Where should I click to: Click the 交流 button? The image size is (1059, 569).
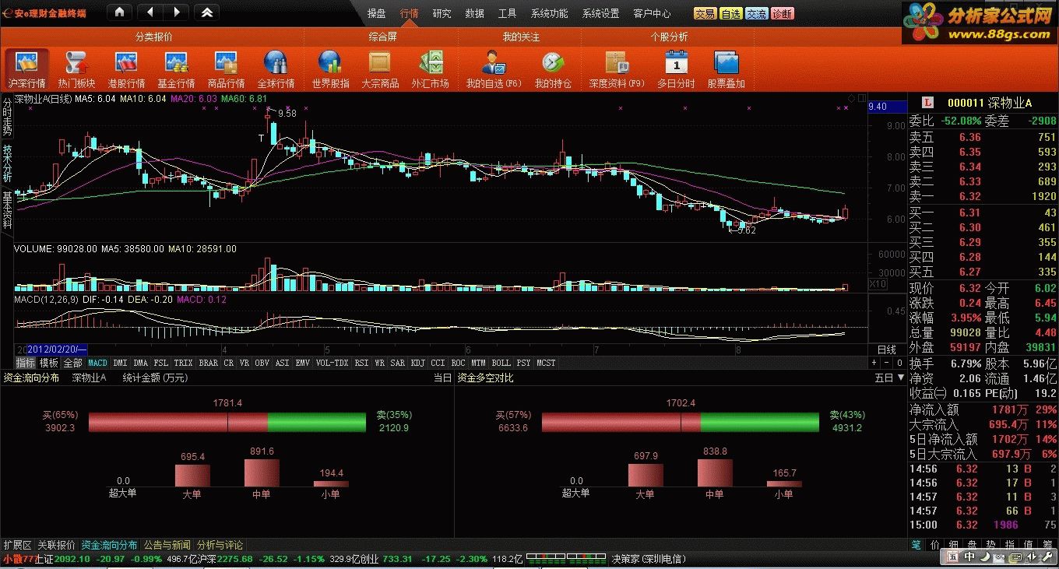[x=757, y=13]
